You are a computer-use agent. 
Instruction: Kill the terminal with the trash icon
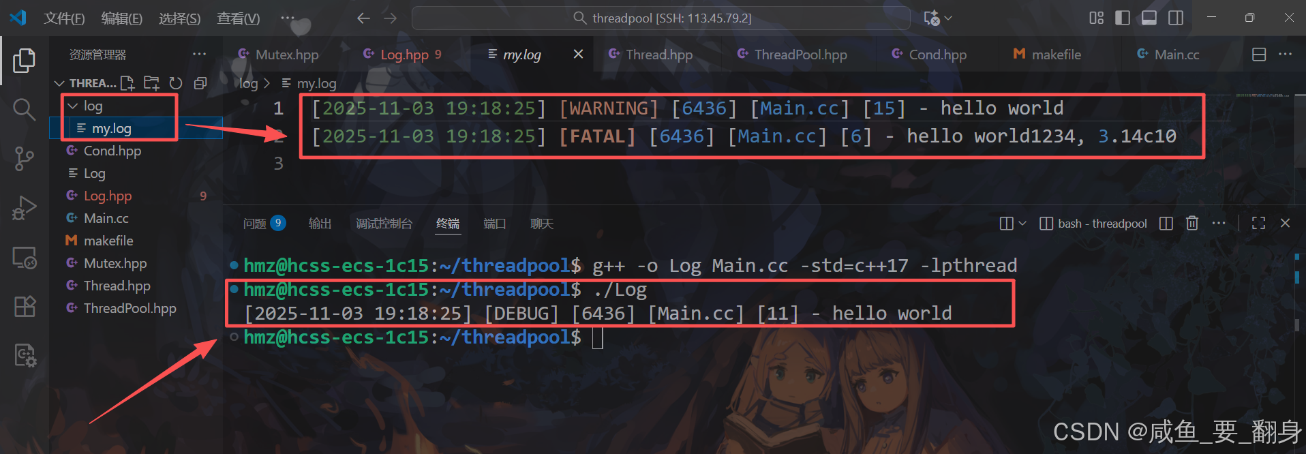pyautogui.click(x=1192, y=224)
